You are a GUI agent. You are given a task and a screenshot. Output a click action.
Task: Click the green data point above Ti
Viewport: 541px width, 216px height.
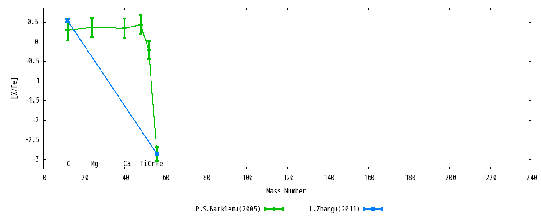point(141,25)
